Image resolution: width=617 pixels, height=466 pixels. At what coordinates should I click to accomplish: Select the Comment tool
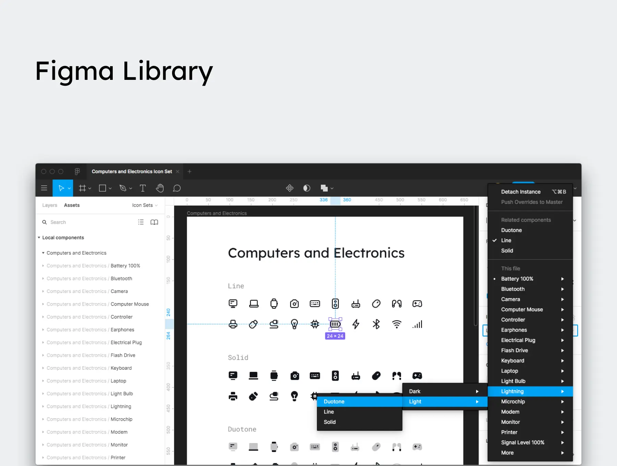coord(177,188)
